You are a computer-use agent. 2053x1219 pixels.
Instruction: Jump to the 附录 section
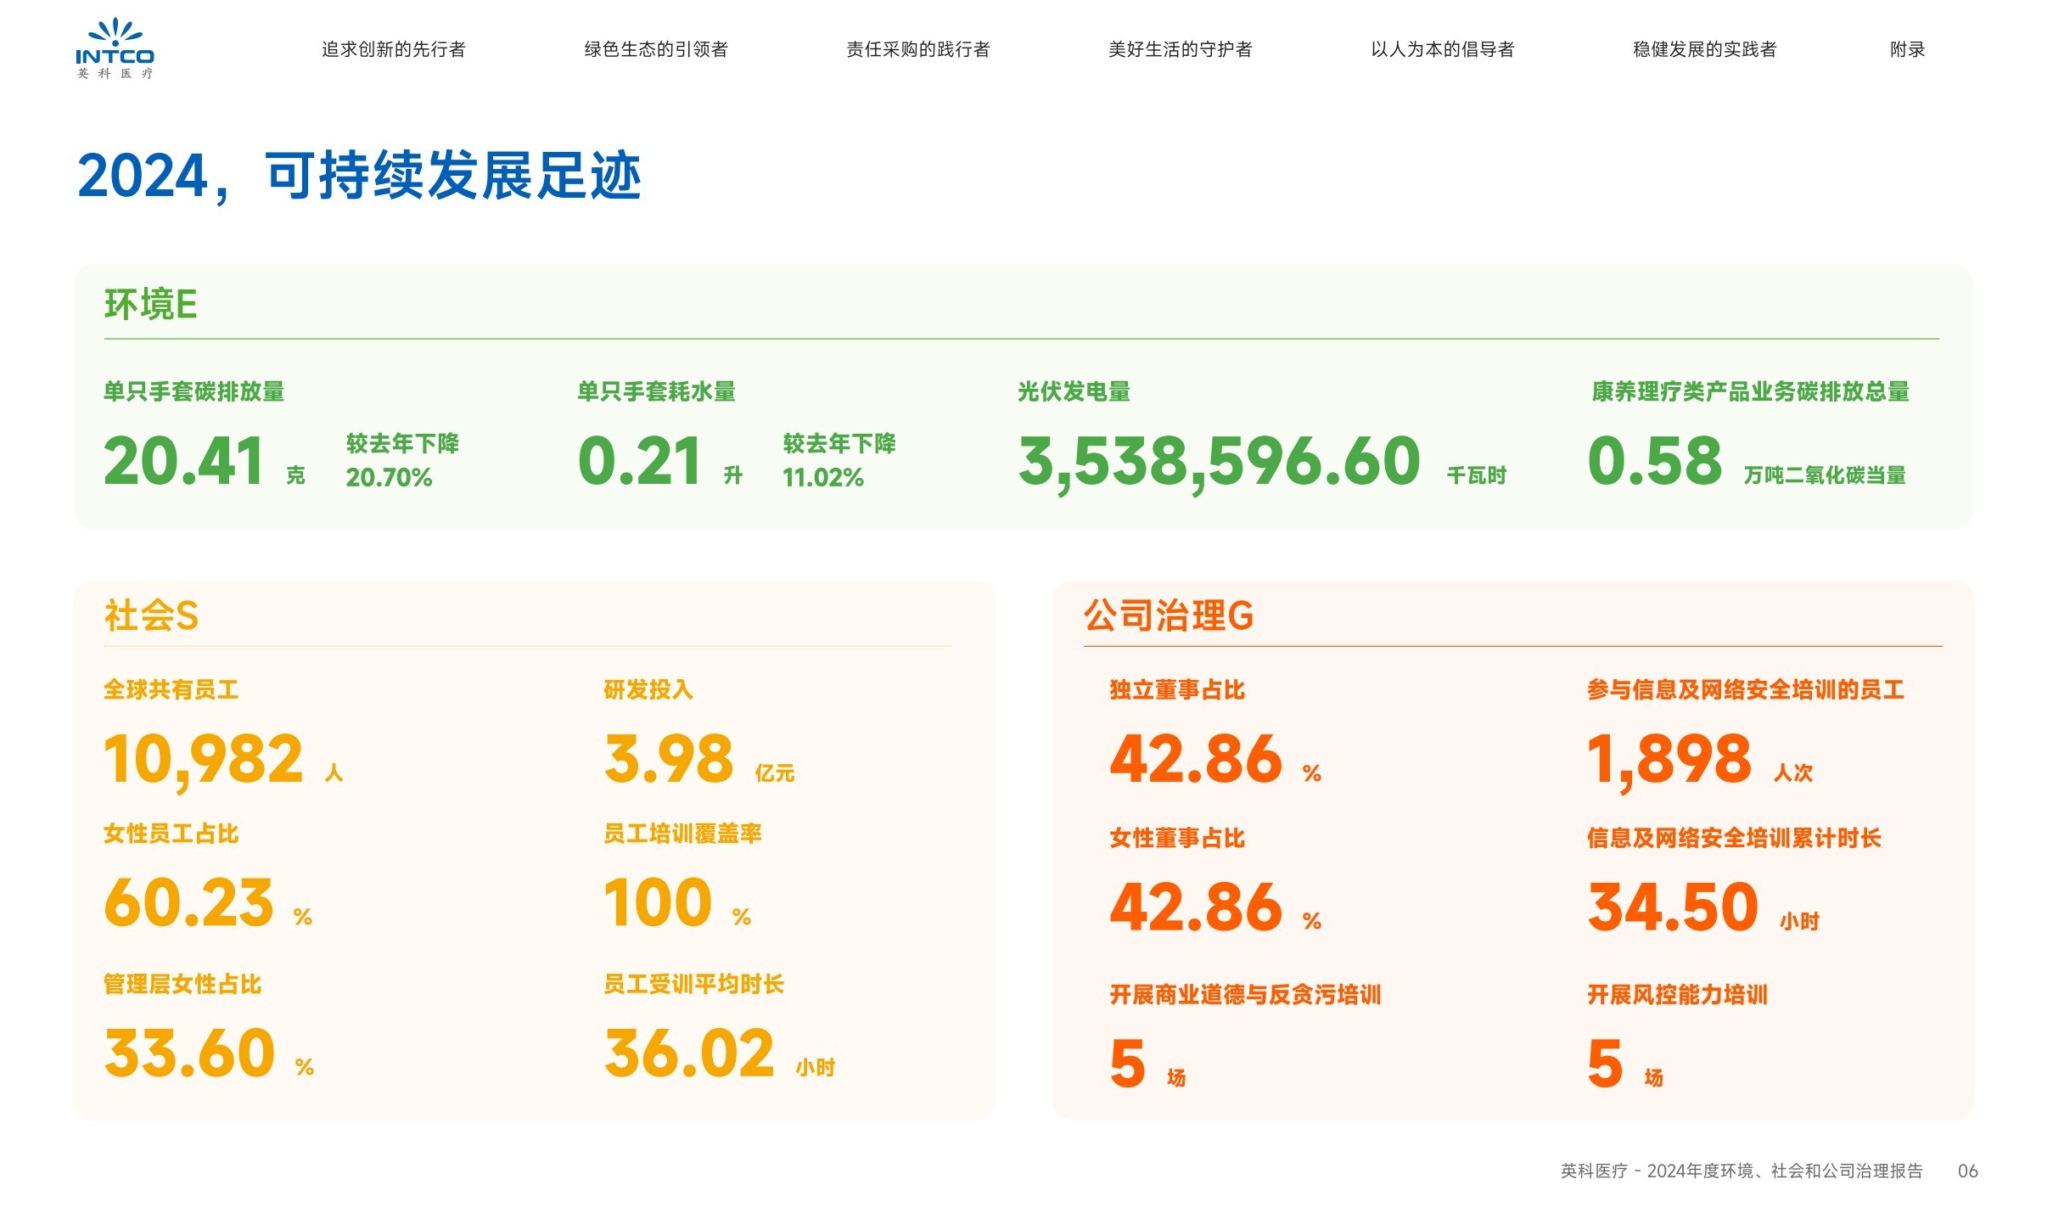point(1907,49)
